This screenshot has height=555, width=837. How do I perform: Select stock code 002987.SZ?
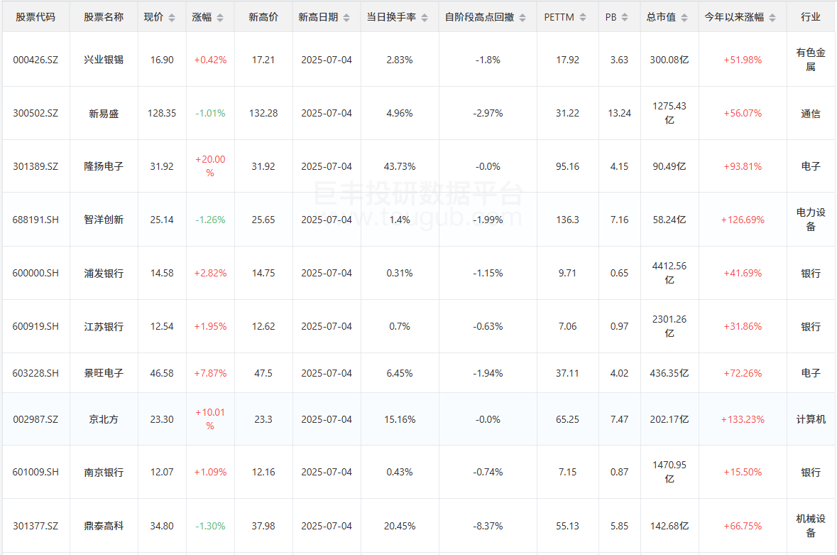(x=35, y=419)
